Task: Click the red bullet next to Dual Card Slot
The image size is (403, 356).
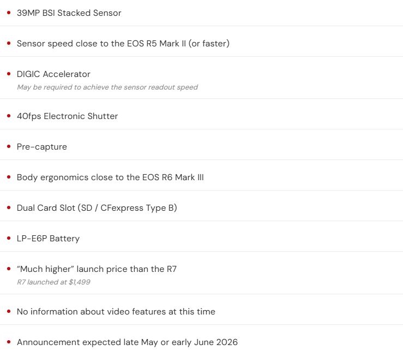Action: click(x=8, y=207)
